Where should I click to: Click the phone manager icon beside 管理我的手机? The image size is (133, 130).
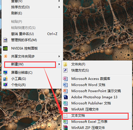pos(5,40)
